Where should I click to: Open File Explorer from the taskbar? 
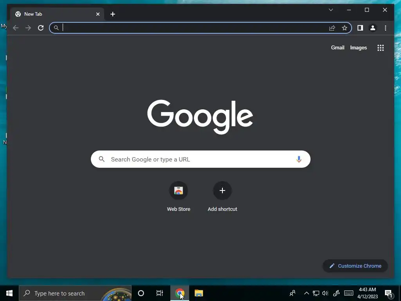coord(199,293)
